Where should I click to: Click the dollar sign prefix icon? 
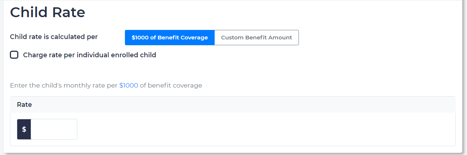(x=24, y=129)
